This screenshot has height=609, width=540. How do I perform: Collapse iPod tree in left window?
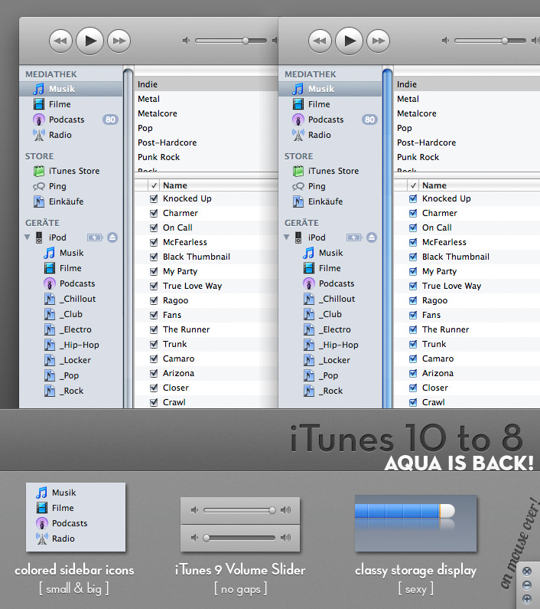28,237
